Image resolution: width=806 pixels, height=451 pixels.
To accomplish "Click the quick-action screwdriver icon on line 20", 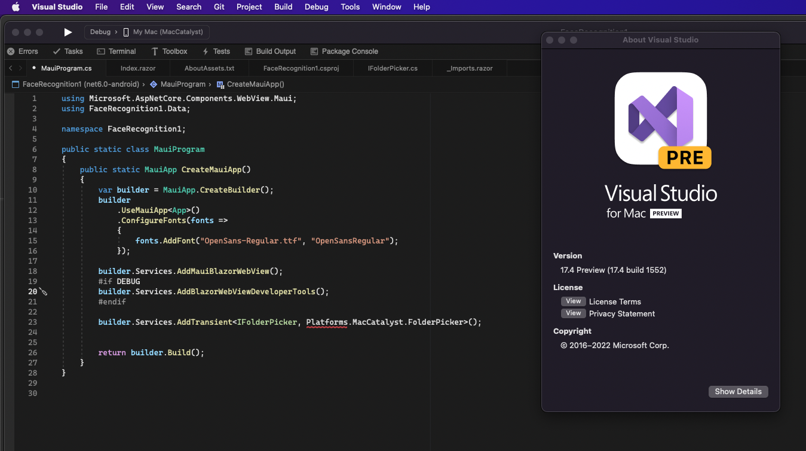I will coord(43,292).
